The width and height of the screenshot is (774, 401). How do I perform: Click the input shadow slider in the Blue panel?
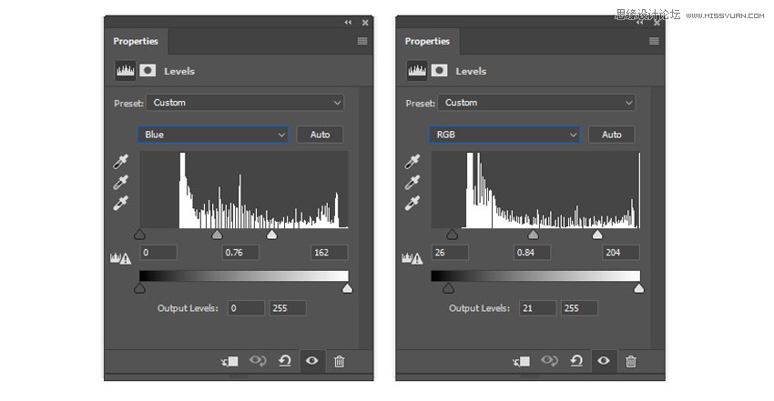click(x=139, y=235)
